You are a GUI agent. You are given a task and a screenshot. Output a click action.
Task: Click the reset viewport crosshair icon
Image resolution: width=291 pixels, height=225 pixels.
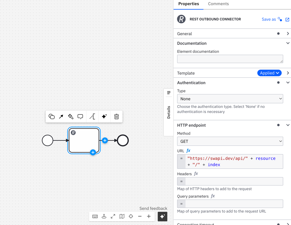coord(131,216)
